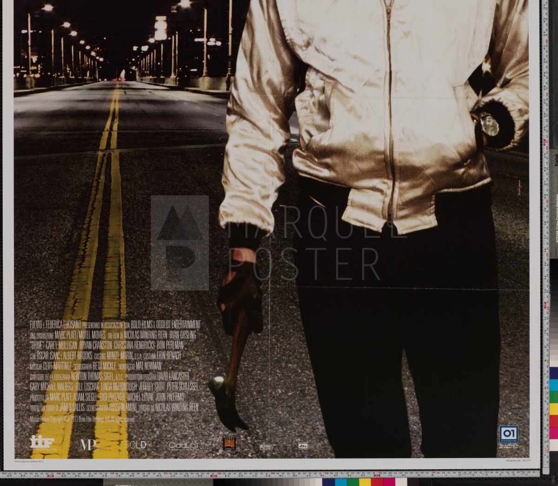558x486 pixels.
Task: Click the wristwatch on the man's wrist
Action: pyautogui.click(x=488, y=125)
